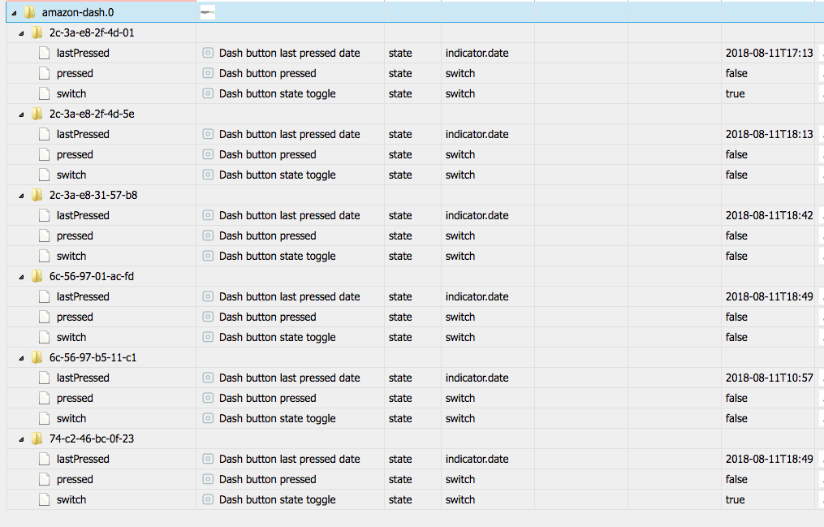Click state icon of last pressed date in 74-c2-46-bc-0f-23
Image resolution: width=824 pixels, height=527 pixels.
pos(208,459)
